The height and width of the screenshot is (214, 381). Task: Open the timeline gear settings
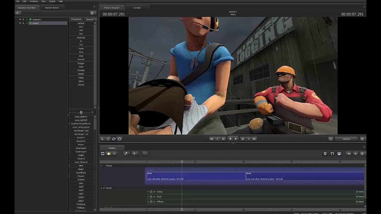pyautogui.click(x=362, y=154)
